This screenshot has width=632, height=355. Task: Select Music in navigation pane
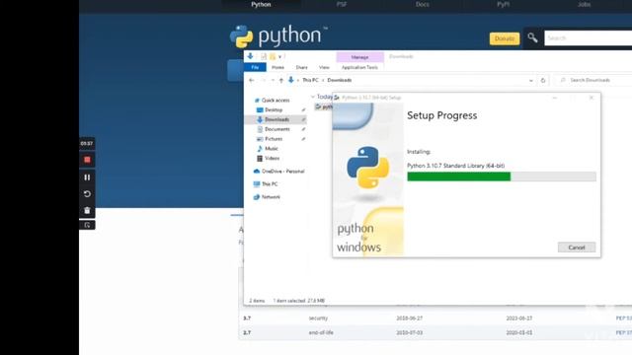tap(271, 149)
